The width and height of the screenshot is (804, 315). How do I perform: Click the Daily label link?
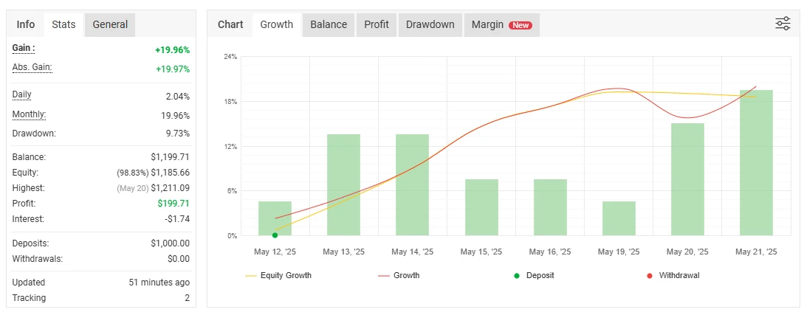click(22, 94)
